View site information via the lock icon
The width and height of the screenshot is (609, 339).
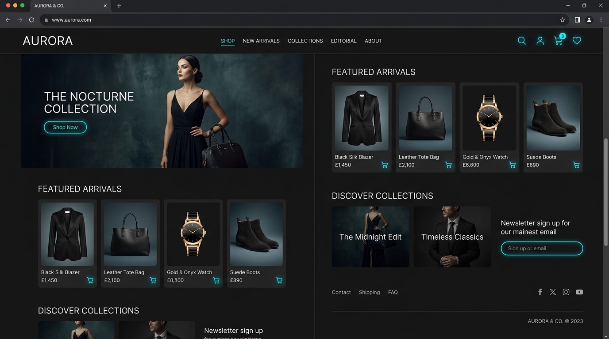pyautogui.click(x=46, y=20)
